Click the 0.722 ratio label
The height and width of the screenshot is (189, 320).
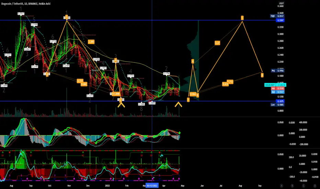(80, 81)
